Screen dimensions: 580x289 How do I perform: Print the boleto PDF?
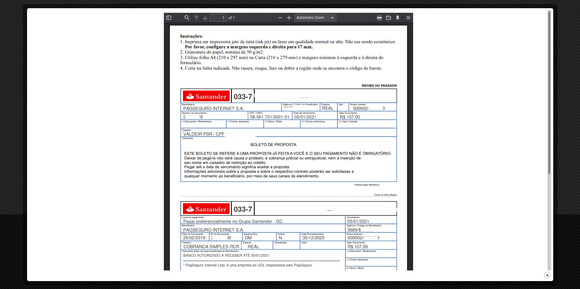[379, 18]
